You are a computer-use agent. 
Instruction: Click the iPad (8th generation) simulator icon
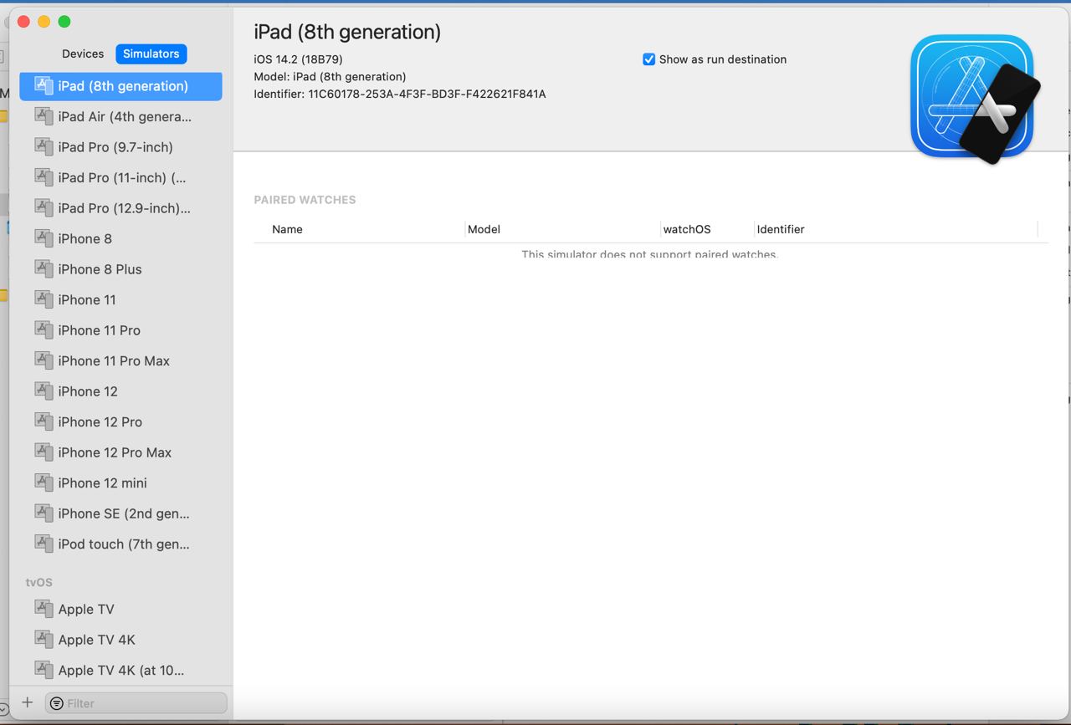(44, 85)
